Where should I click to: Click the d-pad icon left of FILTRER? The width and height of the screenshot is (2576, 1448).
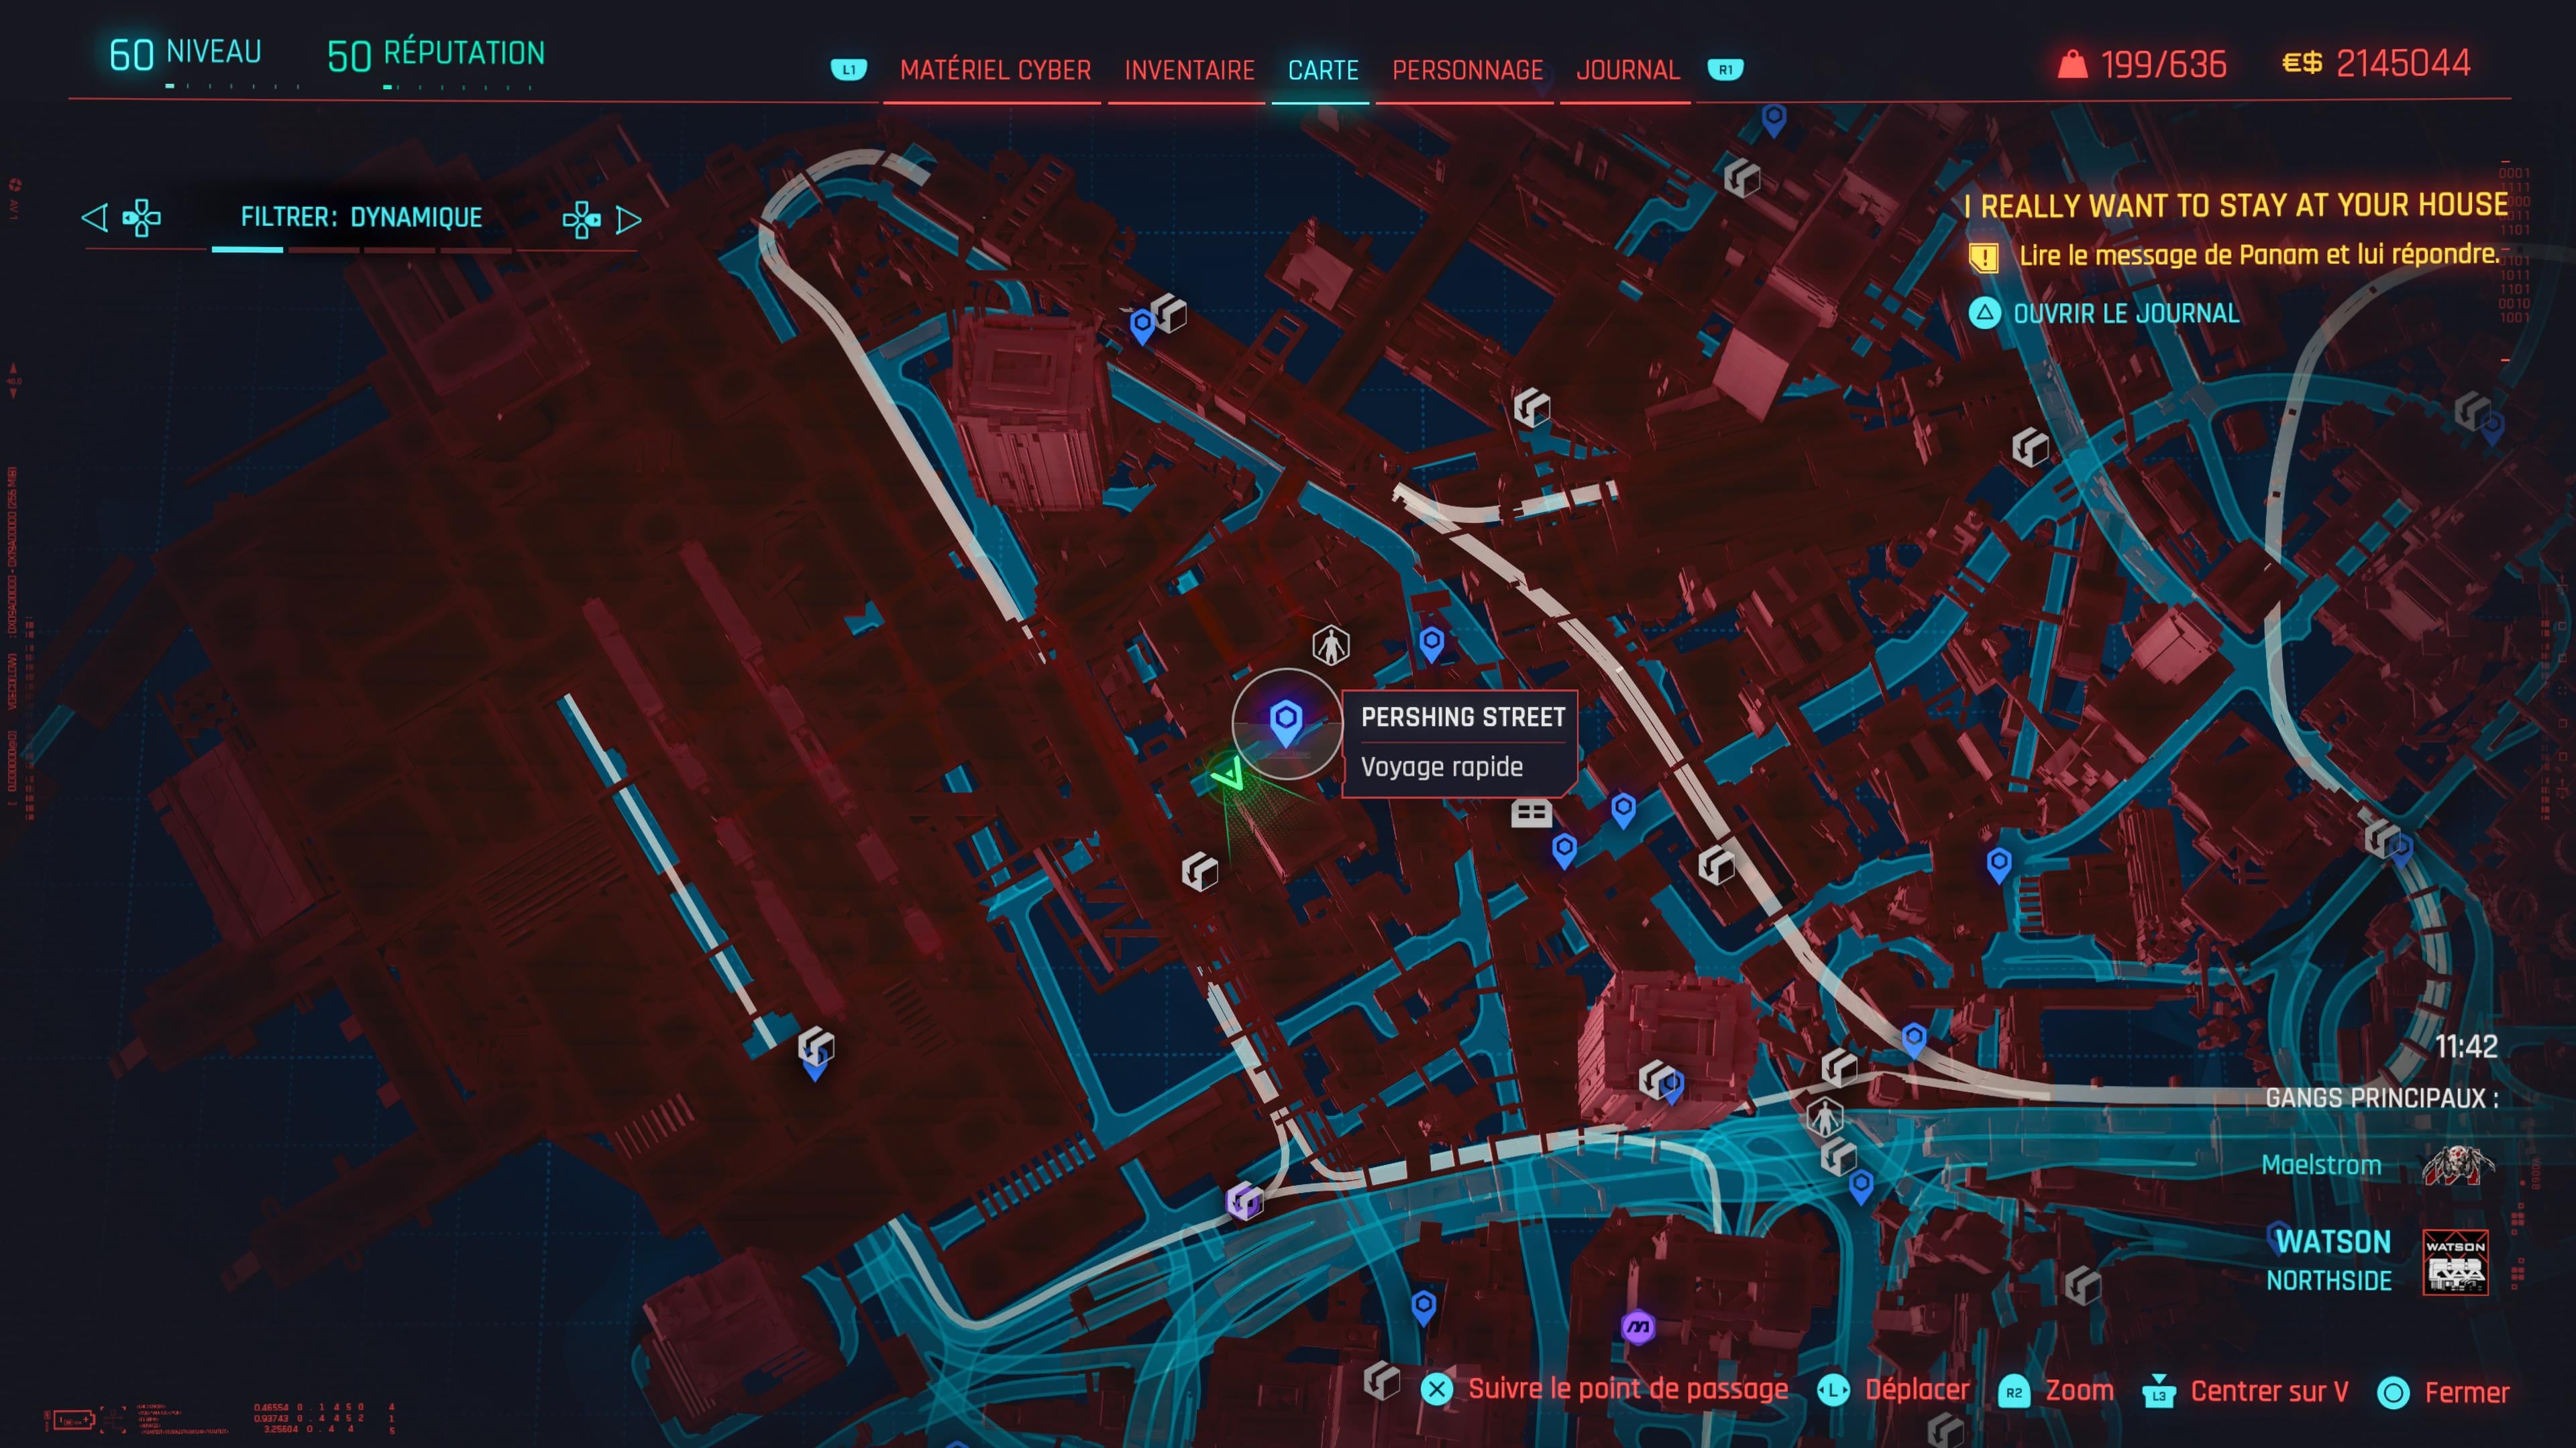coord(141,218)
